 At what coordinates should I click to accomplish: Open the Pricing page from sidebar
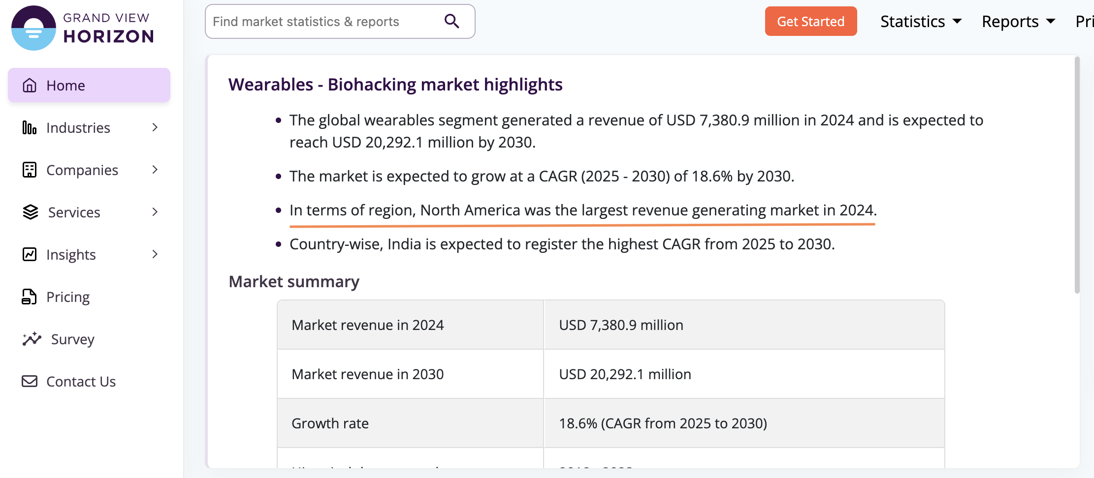click(68, 297)
